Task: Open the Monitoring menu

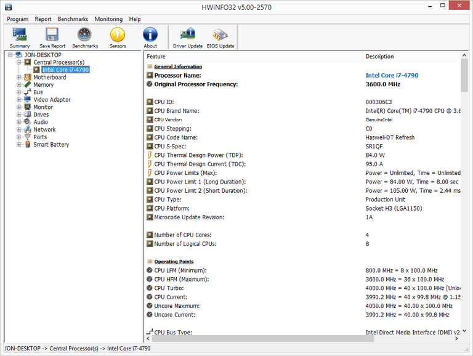Action: click(x=108, y=19)
